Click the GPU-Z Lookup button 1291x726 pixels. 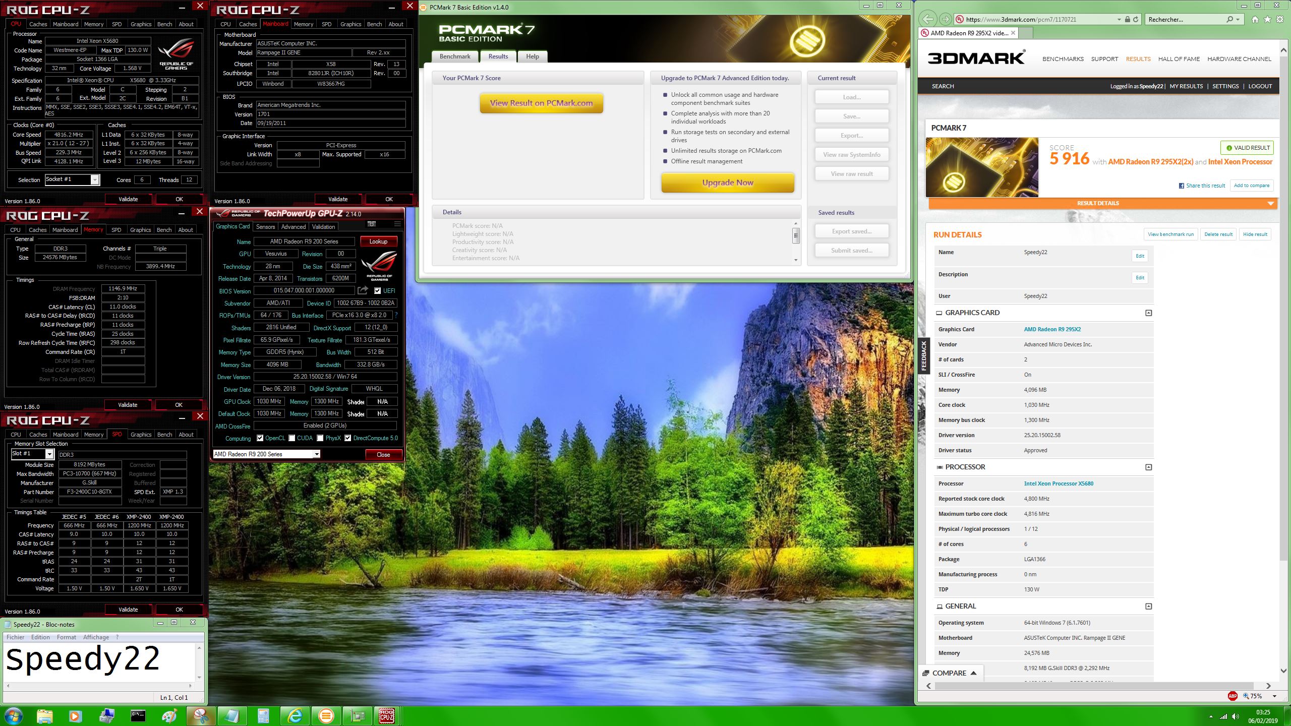378,241
